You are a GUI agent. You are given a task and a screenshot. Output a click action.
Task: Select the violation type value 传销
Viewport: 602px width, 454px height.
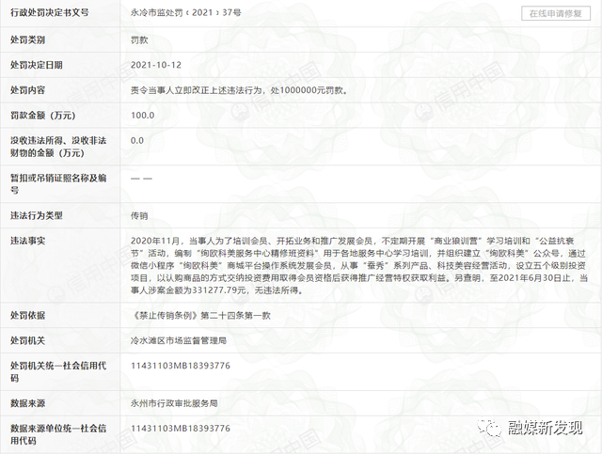(139, 215)
